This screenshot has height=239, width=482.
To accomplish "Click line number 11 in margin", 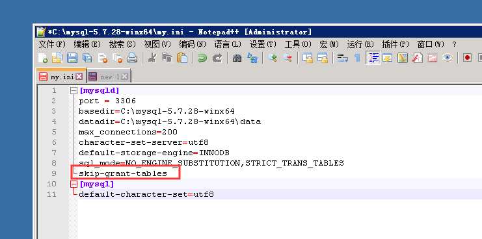I will click(51, 194).
